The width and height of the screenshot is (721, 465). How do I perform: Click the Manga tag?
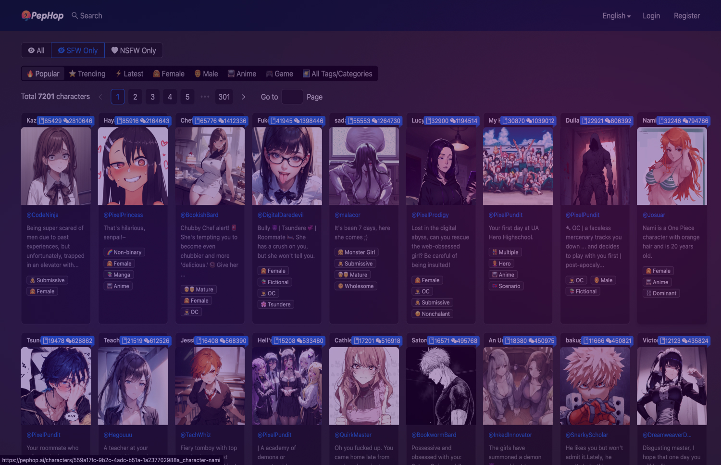tap(119, 275)
